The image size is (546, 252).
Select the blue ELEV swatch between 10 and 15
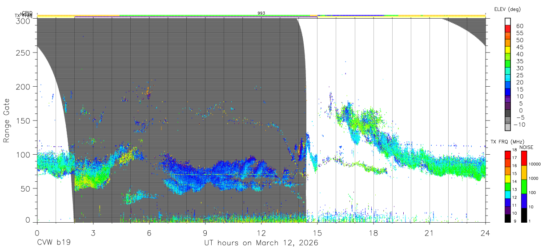pos(507,92)
